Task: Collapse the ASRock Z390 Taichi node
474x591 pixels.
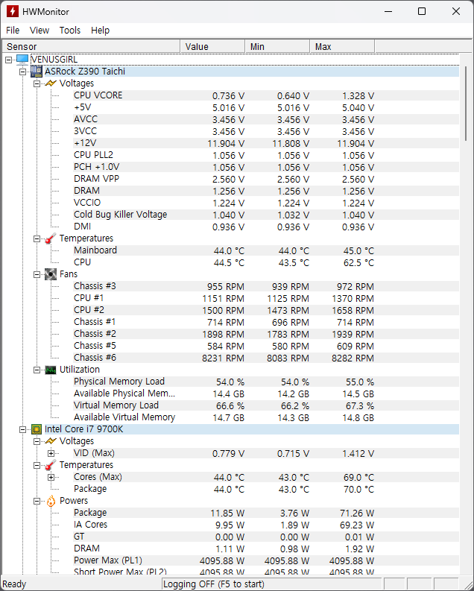Action: (x=22, y=72)
